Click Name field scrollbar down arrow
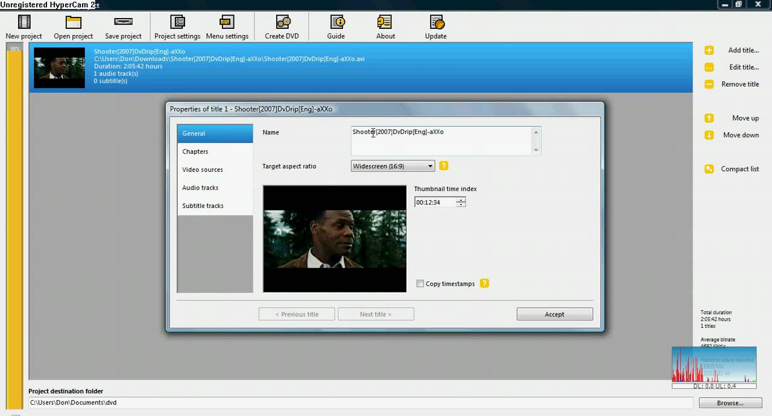 click(536, 150)
